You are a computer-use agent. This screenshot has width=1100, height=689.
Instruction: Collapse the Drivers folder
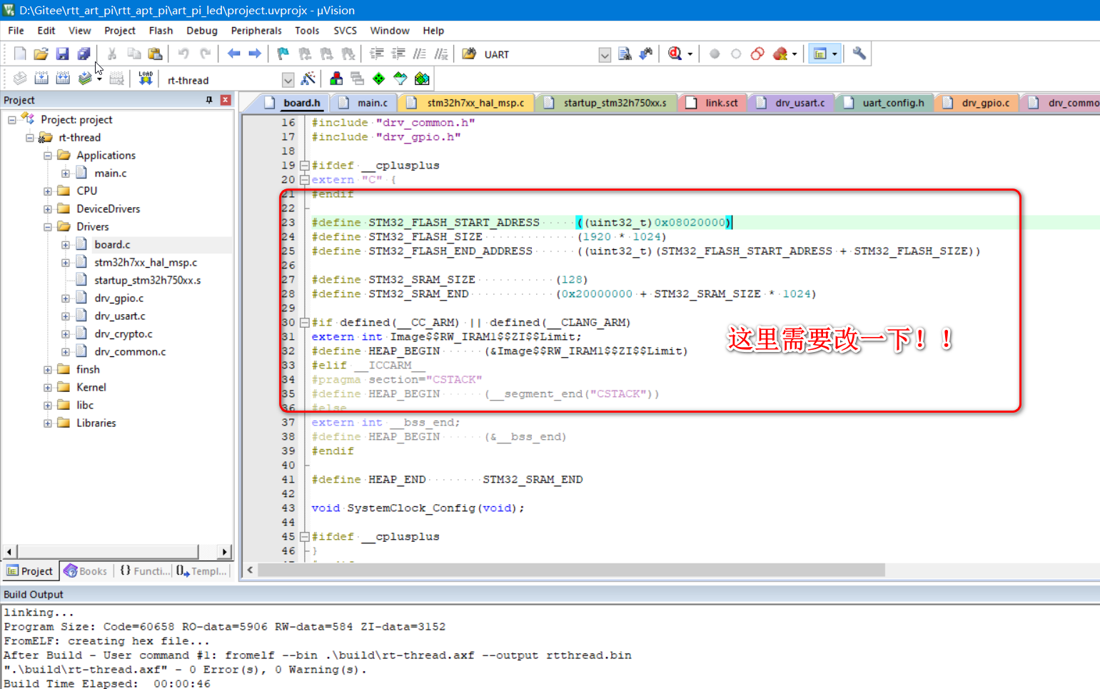click(48, 227)
